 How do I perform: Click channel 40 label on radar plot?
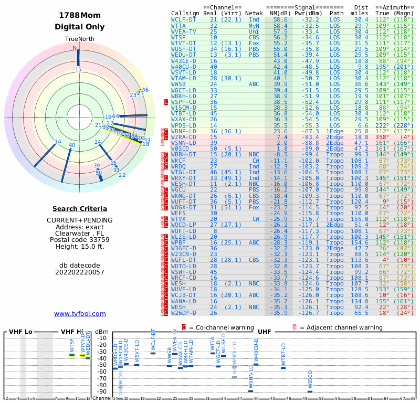coord(72,145)
